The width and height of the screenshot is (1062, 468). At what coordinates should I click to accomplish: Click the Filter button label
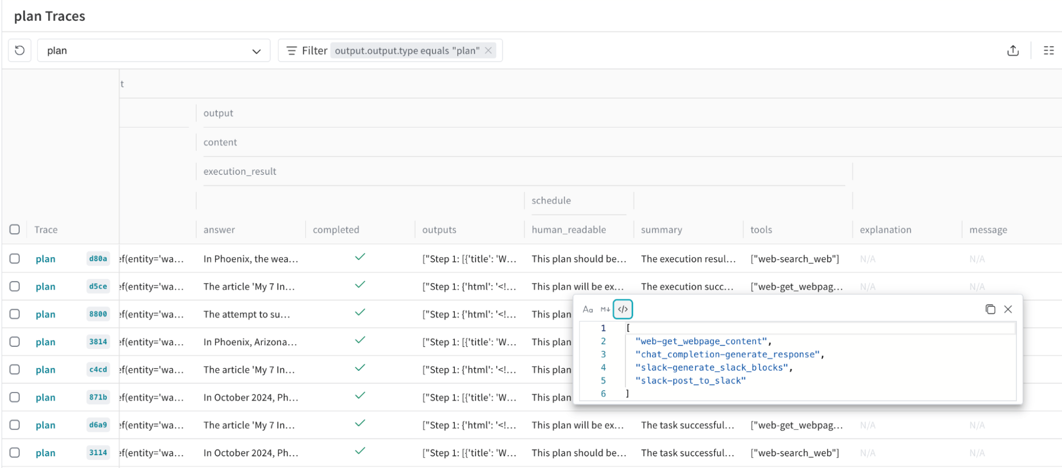coord(315,50)
